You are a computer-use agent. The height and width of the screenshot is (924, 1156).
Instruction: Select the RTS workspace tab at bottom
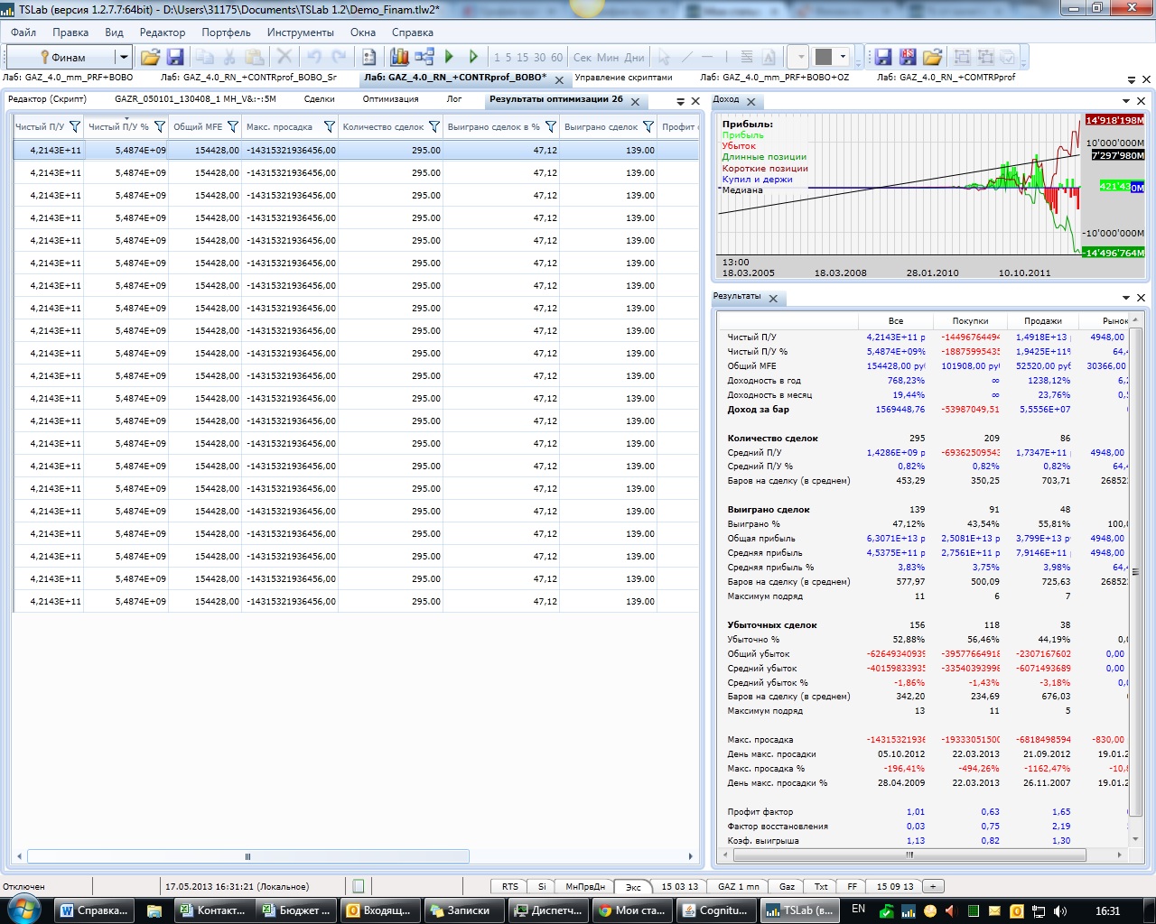point(510,886)
